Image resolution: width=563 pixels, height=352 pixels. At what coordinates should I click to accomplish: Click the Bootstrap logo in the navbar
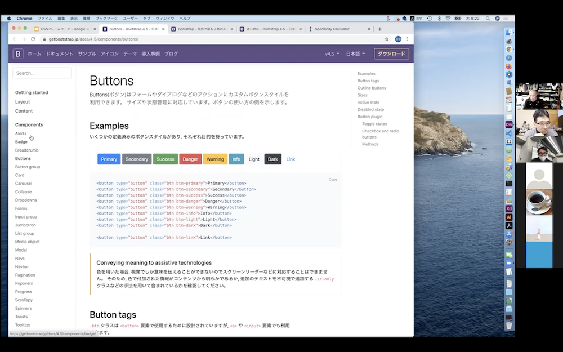tap(17, 54)
